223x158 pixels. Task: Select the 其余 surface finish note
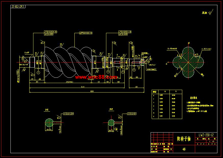click(204, 13)
